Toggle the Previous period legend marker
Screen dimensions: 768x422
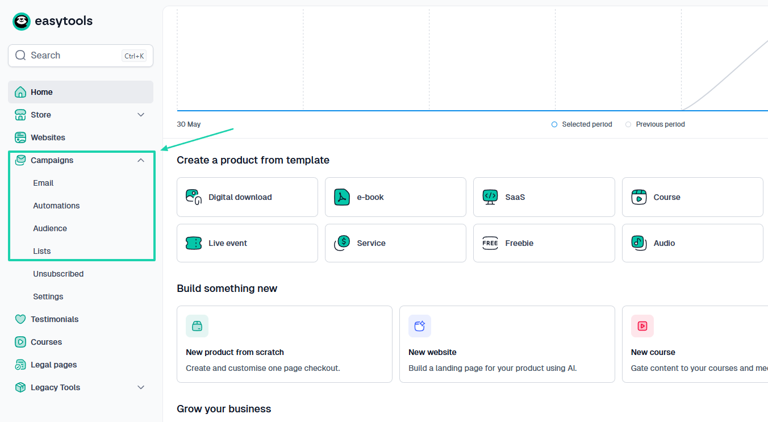pyautogui.click(x=628, y=124)
